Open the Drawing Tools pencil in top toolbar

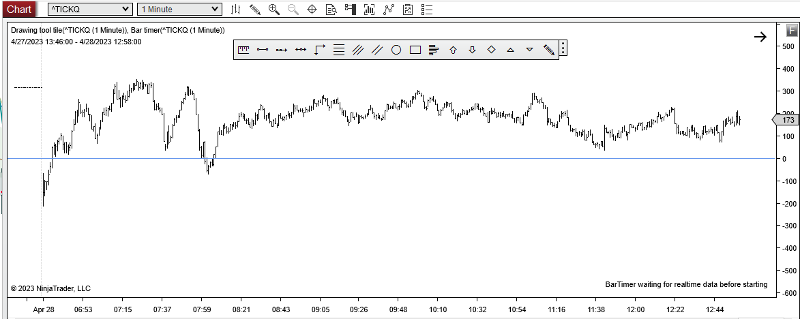tap(255, 9)
